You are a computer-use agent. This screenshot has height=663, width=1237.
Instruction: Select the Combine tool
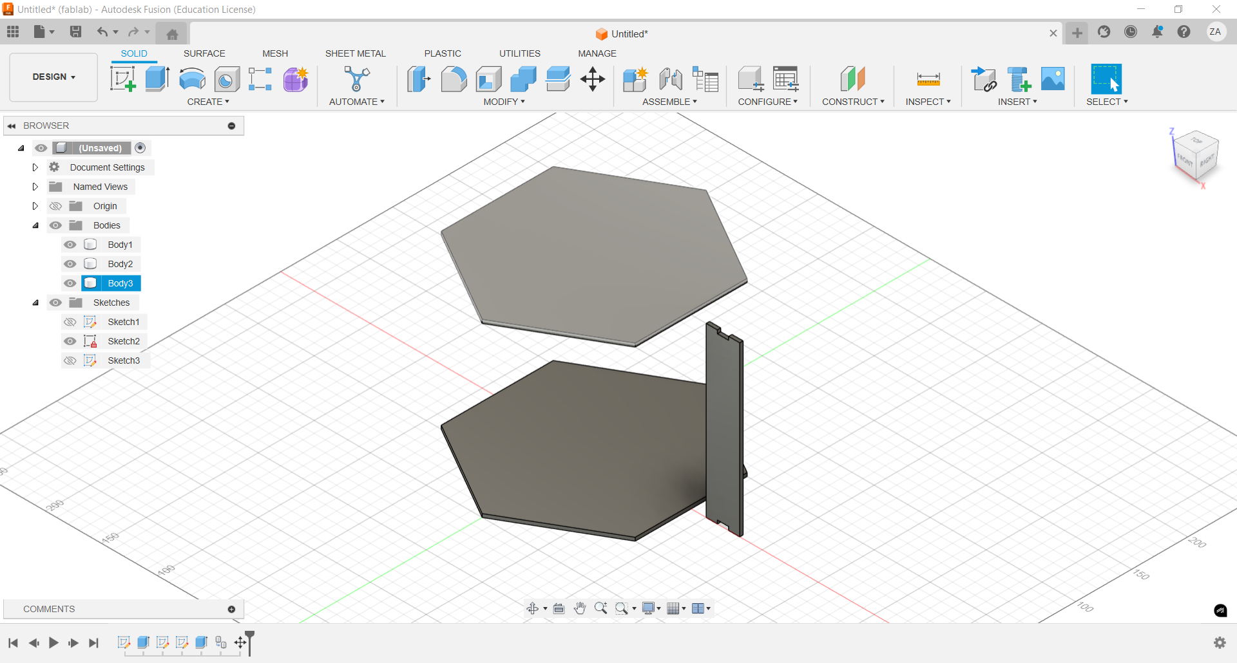(x=523, y=79)
